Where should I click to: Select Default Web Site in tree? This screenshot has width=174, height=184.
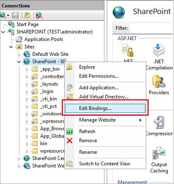[x=50, y=54]
